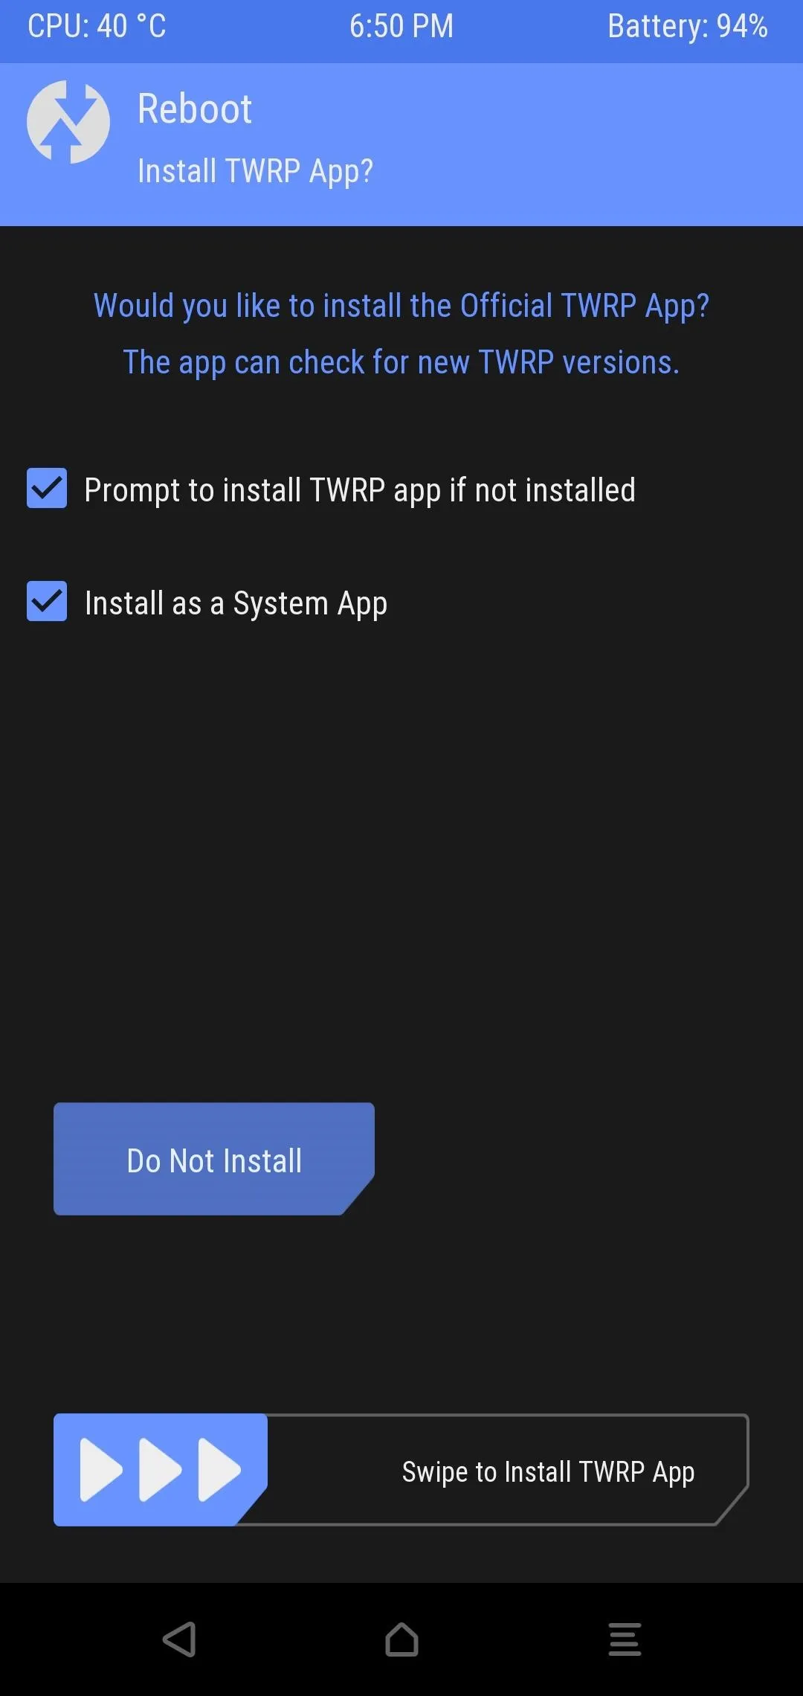The width and height of the screenshot is (803, 1696).
Task: Tap the 6:50 PM clock
Action: tap(401, 27)
